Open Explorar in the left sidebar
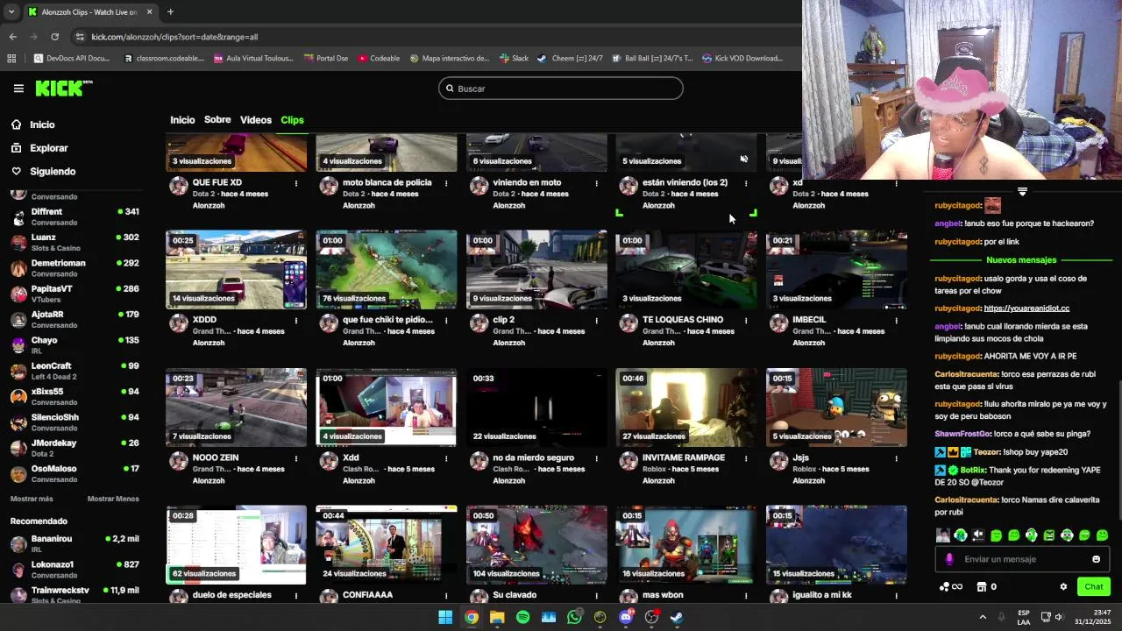This screenshot has height=631, width=1122. [48, 148]
